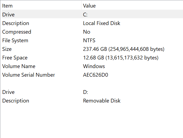183x138 pixels.
Task: Click the Compressed value 'No'
Action: tap(87, 32)
